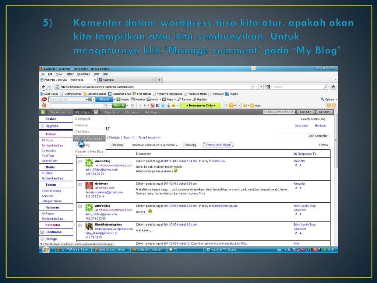
Task: Open makalah TI Microsoft Word taskbar item
Action: click(223, 250)
